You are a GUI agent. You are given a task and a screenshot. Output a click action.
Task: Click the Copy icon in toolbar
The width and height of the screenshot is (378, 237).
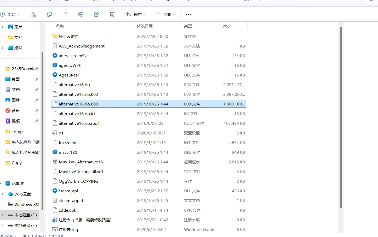point(49,14)
